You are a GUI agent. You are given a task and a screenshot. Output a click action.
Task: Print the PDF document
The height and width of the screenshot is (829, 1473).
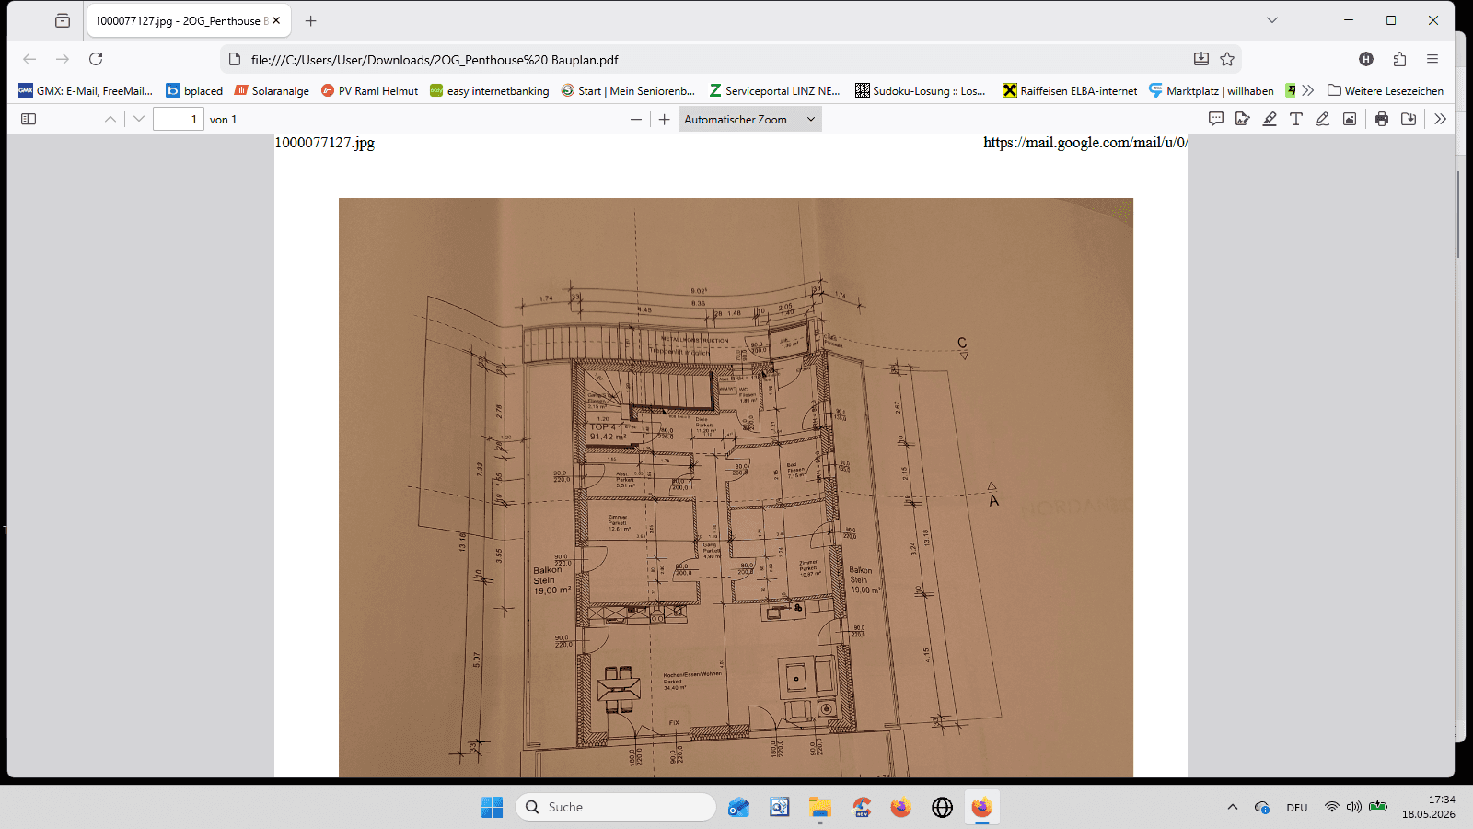(1382, 119)
